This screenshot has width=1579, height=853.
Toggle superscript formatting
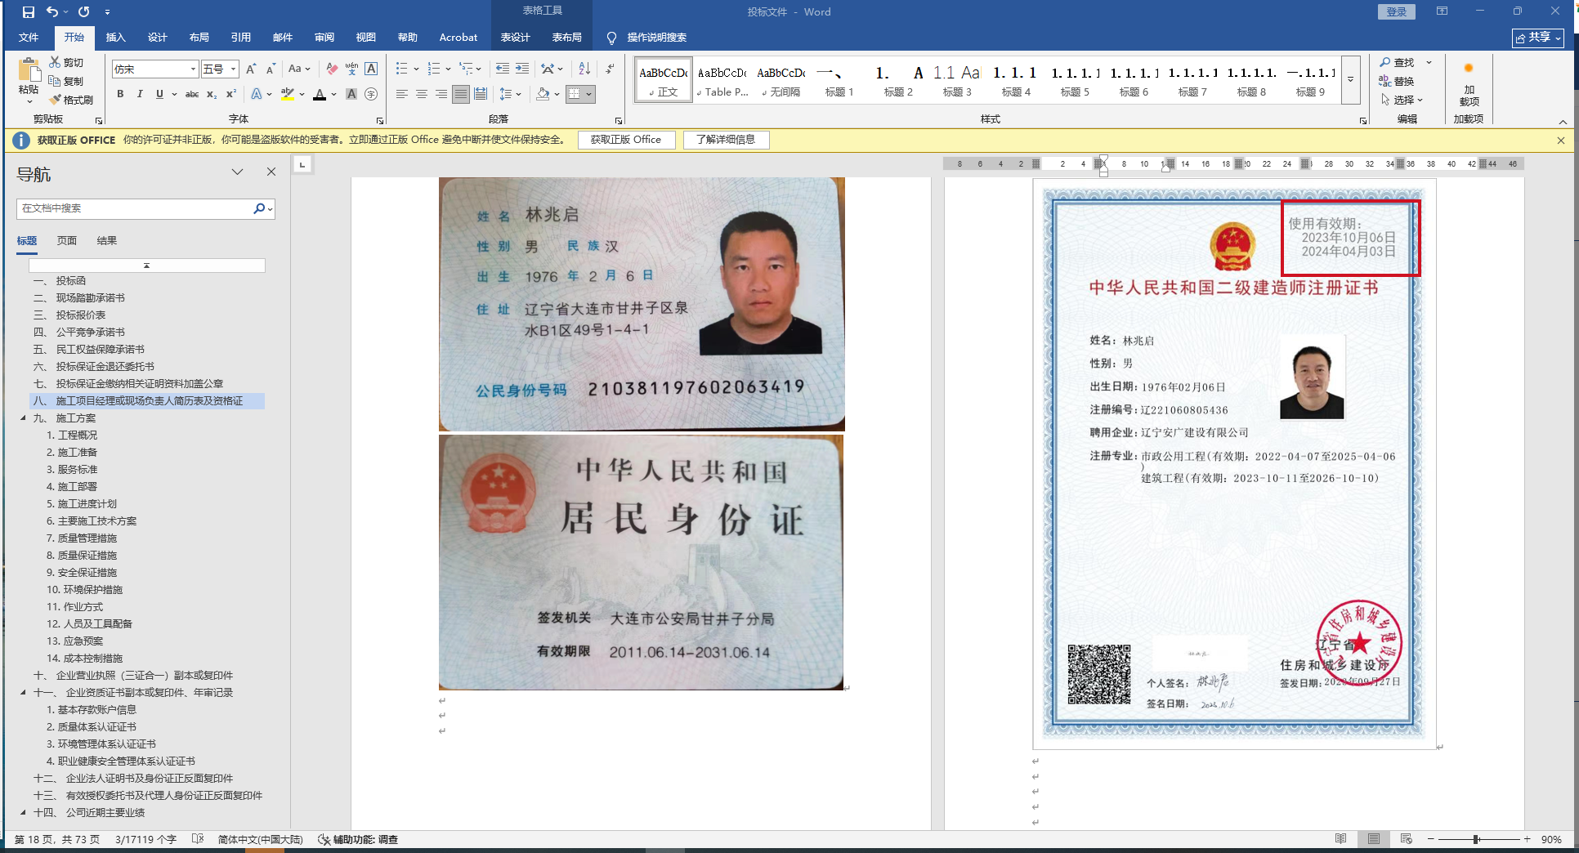(231, 94)
